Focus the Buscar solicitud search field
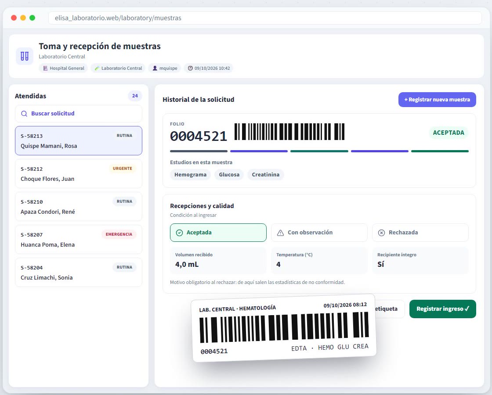This screenshot has width=492, height=395. click(x=79, y=114)
